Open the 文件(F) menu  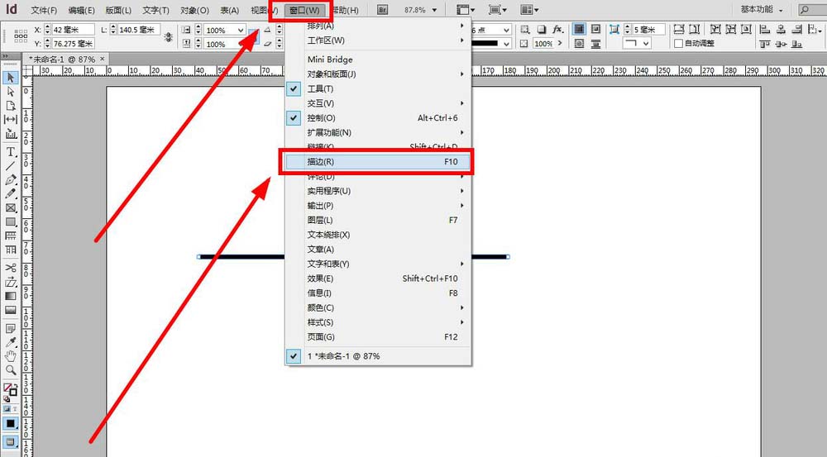click(x=44, y=10)
